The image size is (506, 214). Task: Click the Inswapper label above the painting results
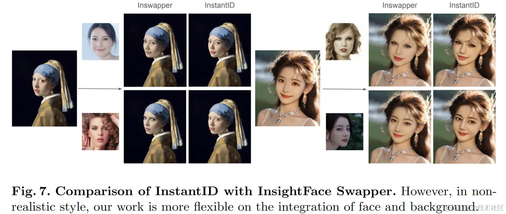point(155,6)
